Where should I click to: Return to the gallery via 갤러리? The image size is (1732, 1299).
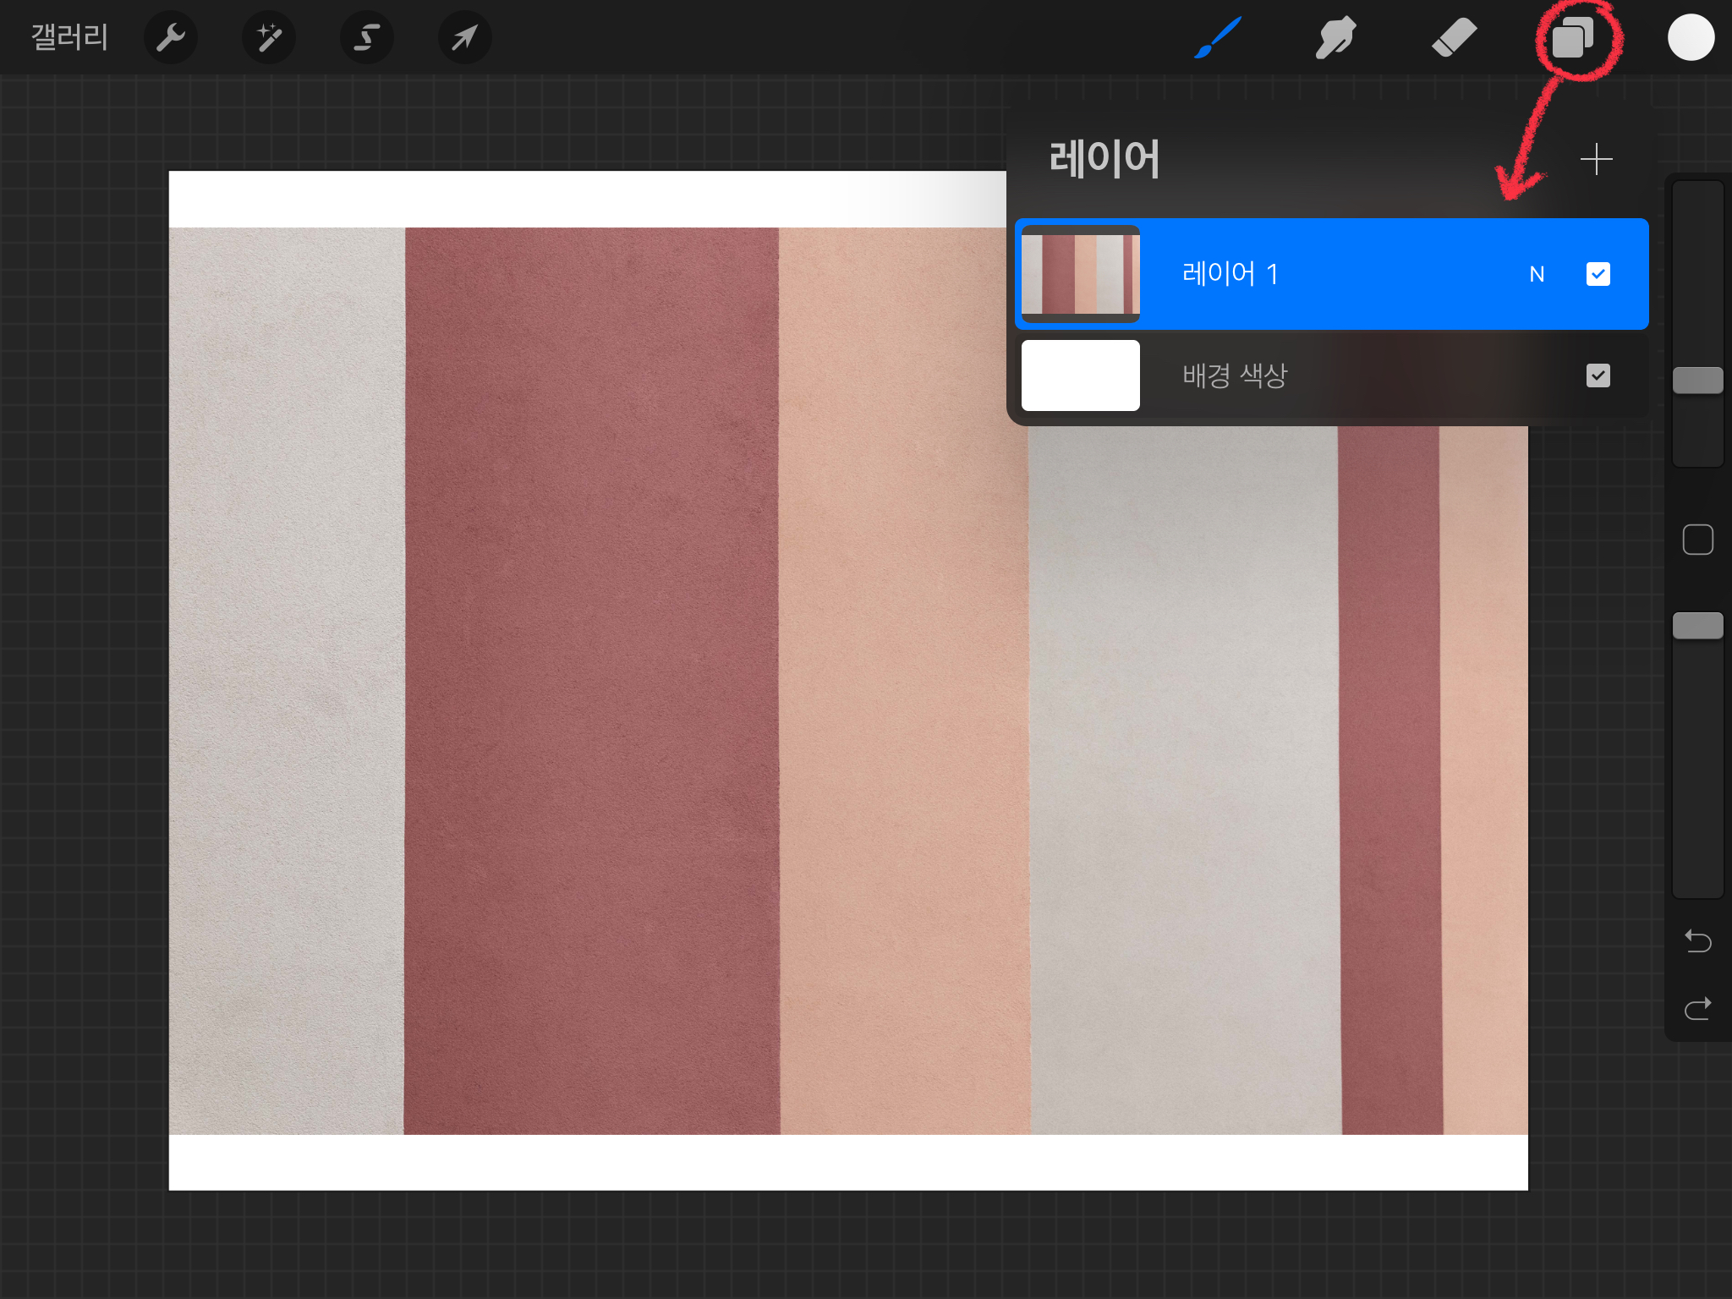[x=69, y=37]
